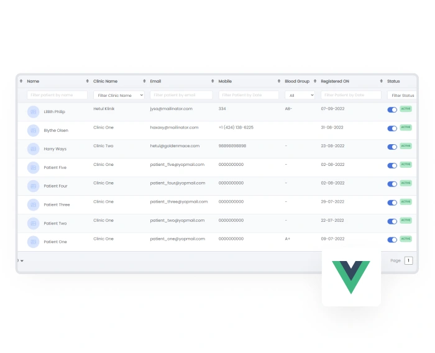Click the date 29-07-2022

(332, 202)
